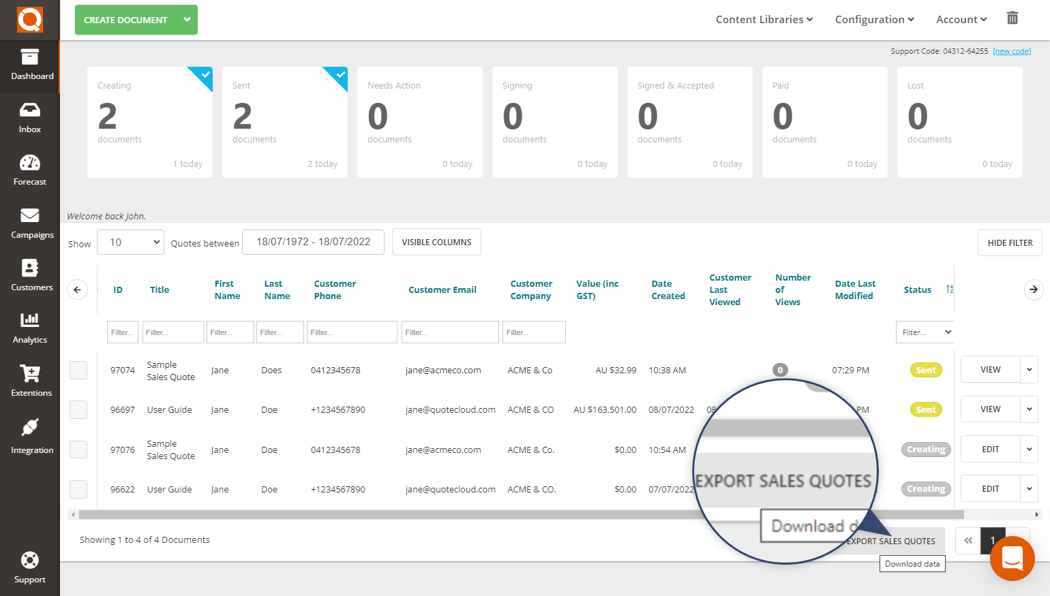
Task: Click the new code support link
Action: click(1012, 50)
